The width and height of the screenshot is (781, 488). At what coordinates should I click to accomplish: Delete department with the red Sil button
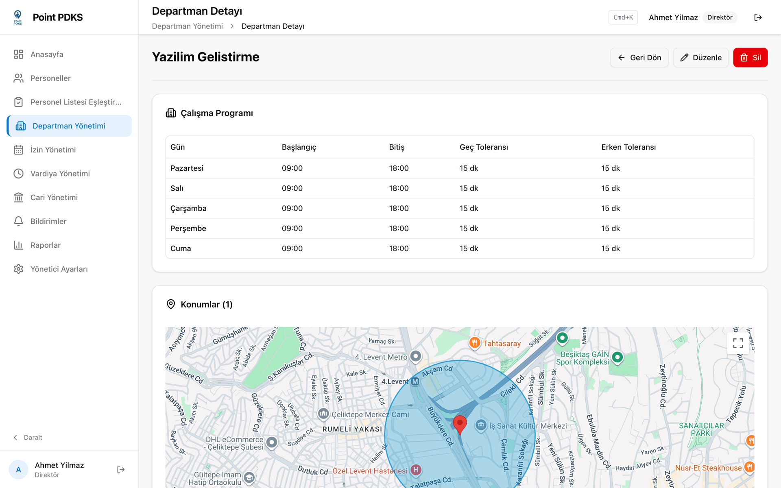[x=750, y=57]
